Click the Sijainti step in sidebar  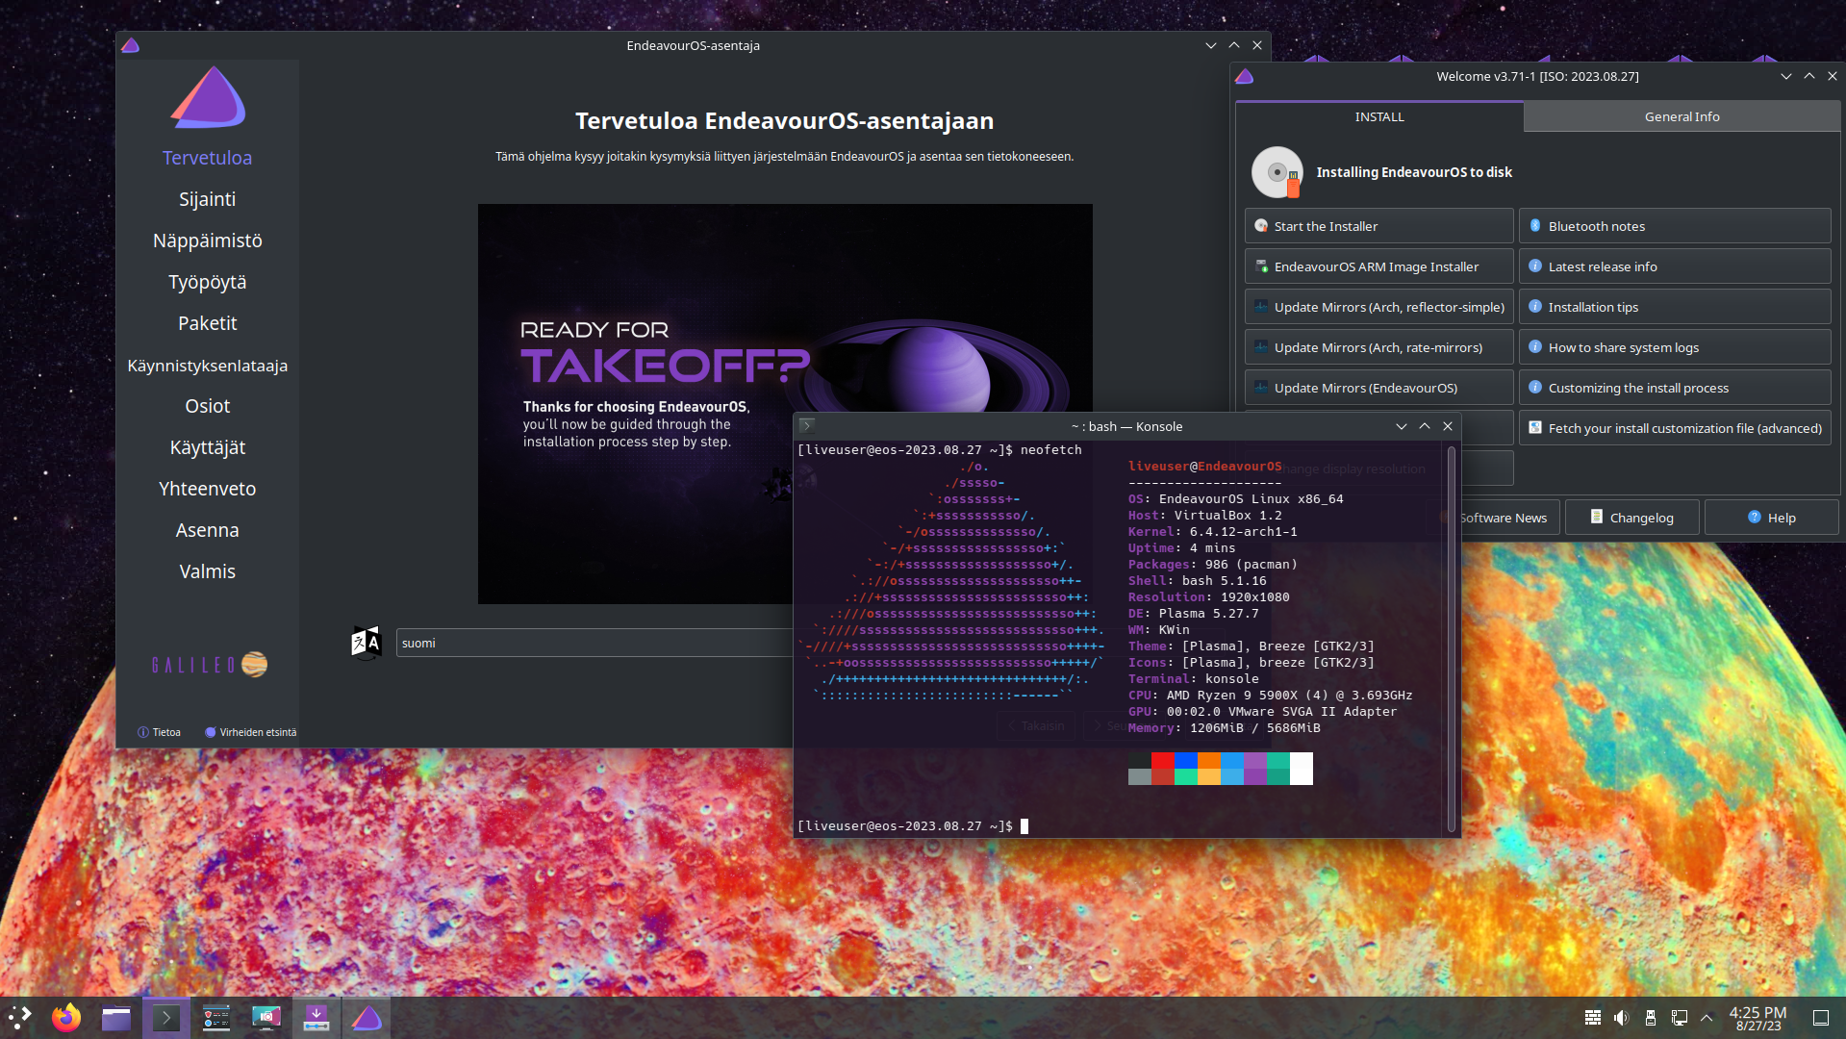coord(207,199)
